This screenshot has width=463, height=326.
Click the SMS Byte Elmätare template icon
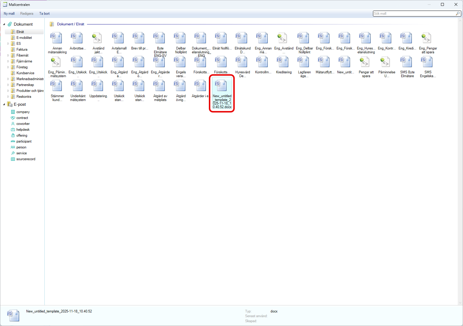[x=406, y=62]
